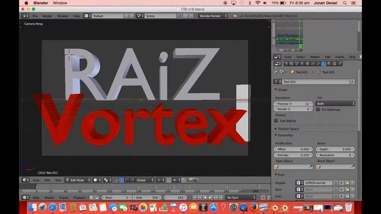381x214 pixels.
Task: Open the Object properties tab cube icon
Action: coord(308,64)
